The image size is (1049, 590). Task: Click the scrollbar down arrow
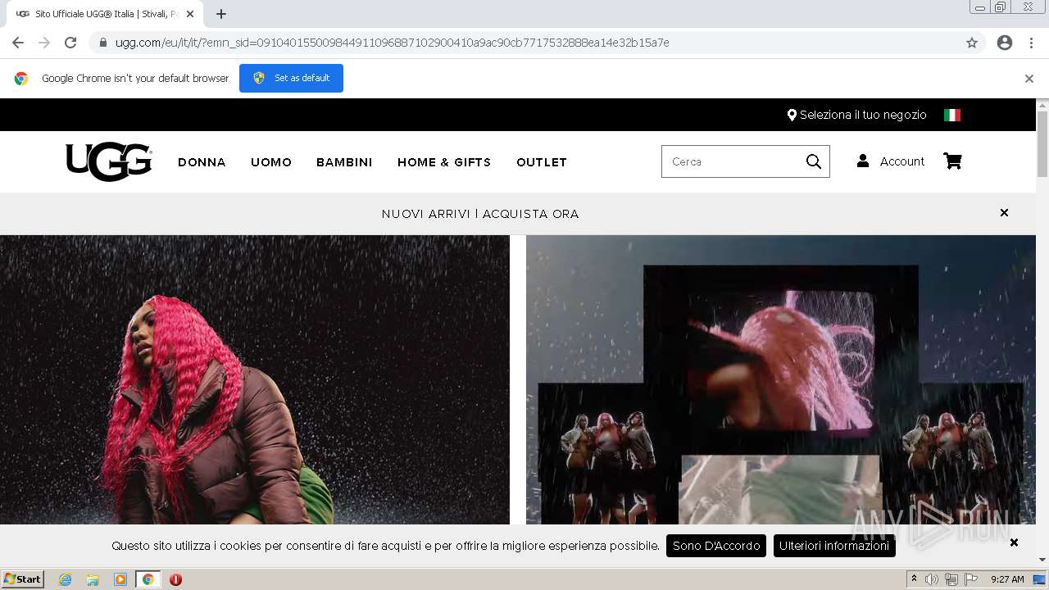click(x=1042, y=560)
